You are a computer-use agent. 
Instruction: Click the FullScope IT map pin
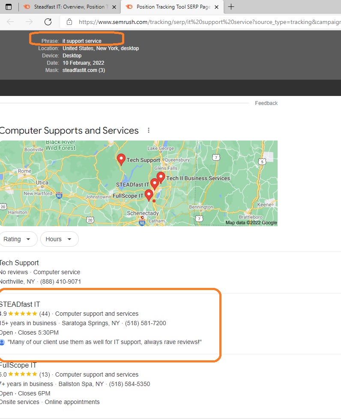(149, 195)
